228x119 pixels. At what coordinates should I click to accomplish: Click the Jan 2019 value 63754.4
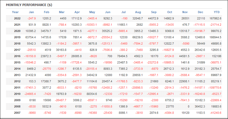31,37
